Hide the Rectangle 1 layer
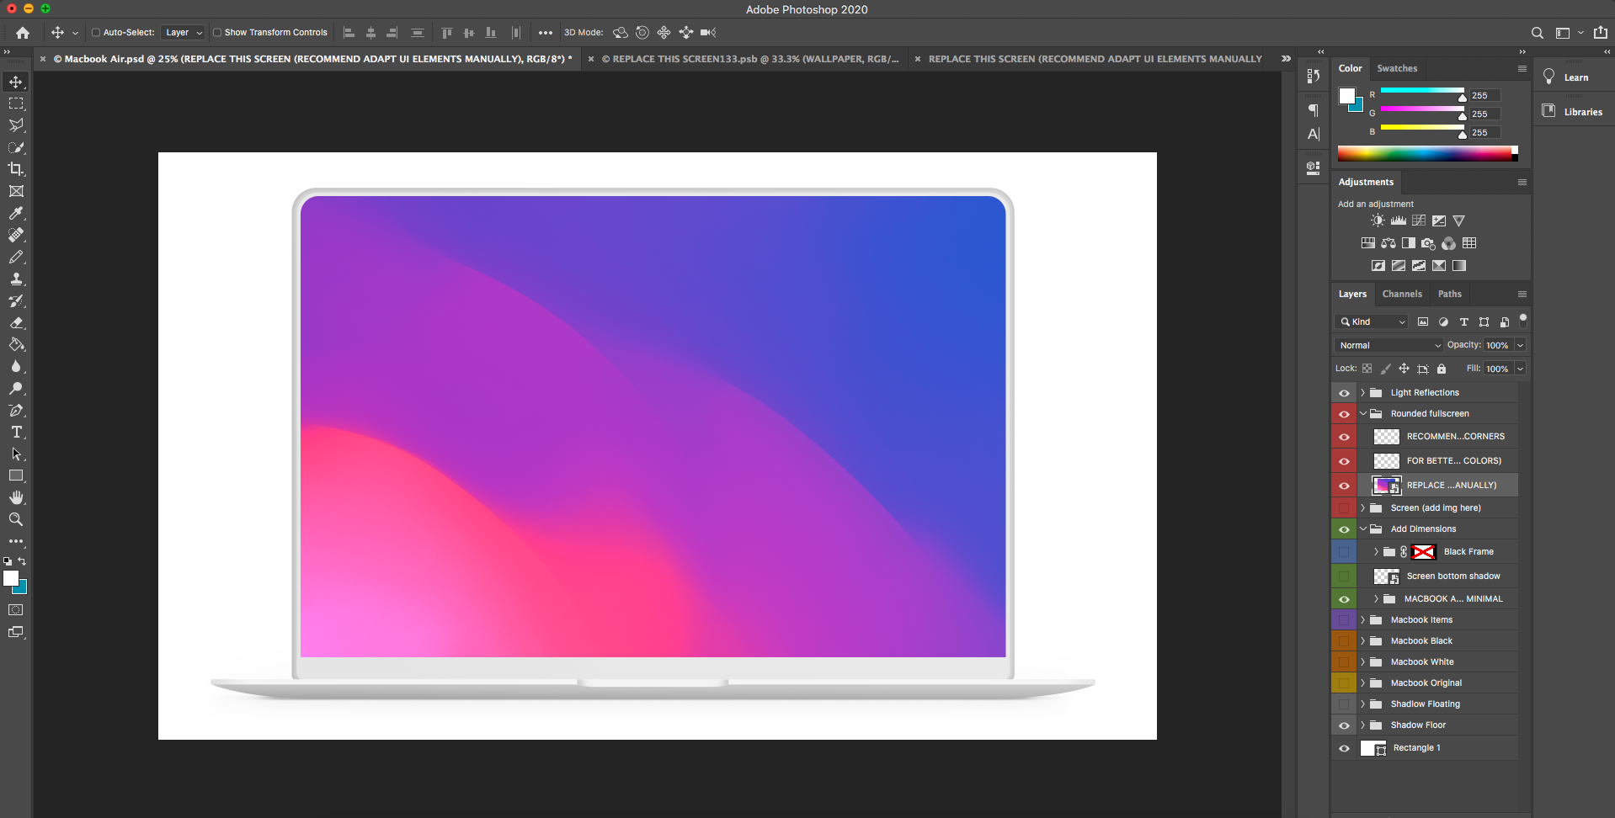The width and height of the screenshot is (1615, 818). pyautogui.click(x=1344, y=748)
